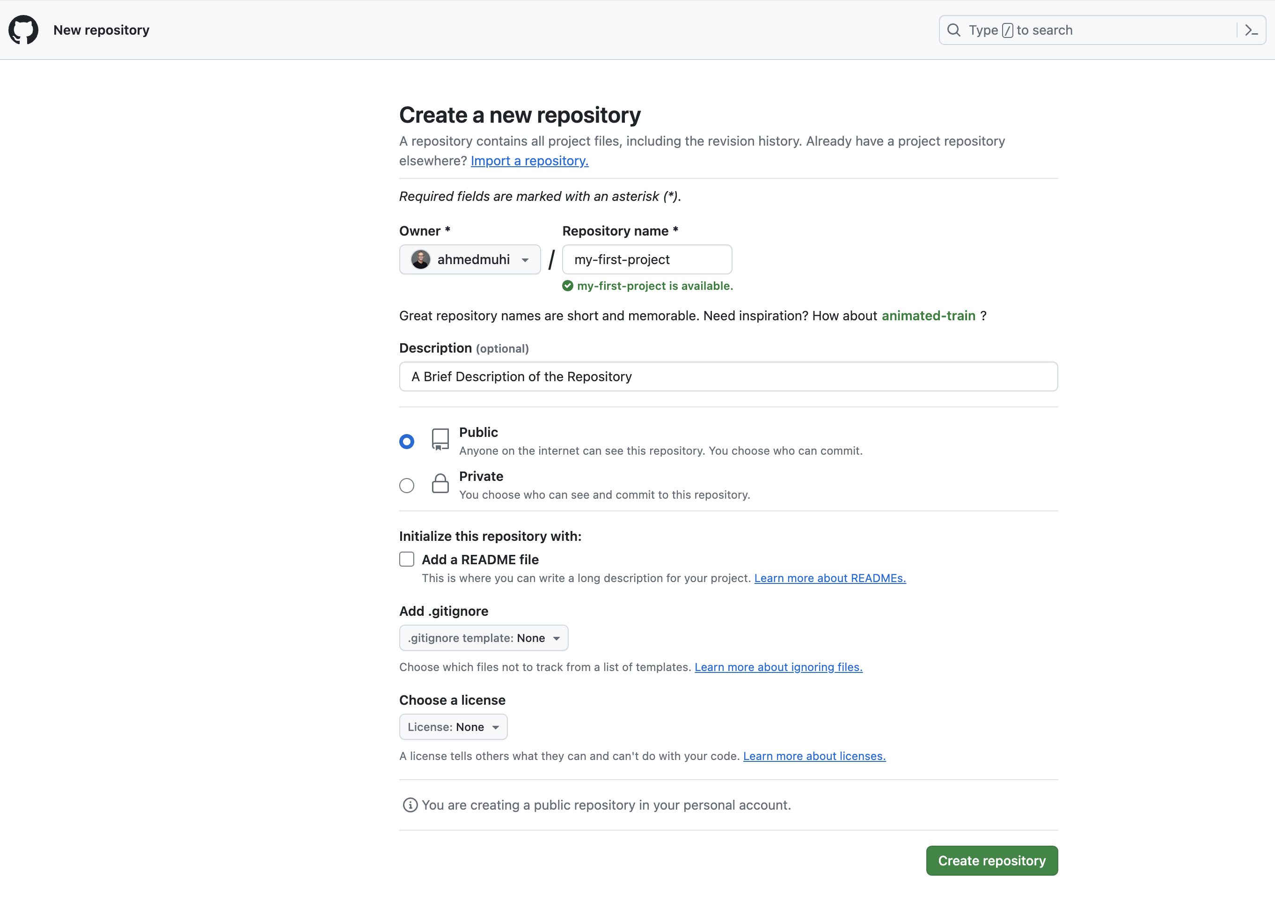
Task: Follow the Import a repository link
Action: [530, 161]
